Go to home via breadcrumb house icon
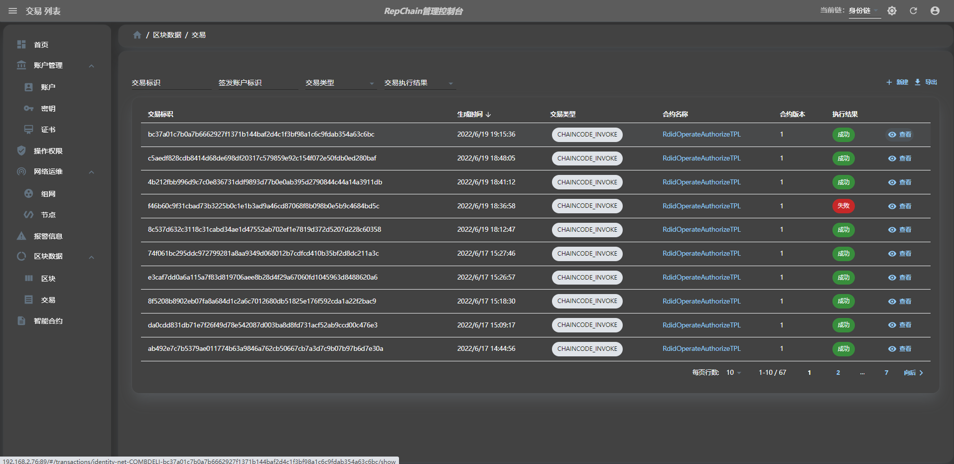This screenshot has width=954, height=464. coord(137,35)
